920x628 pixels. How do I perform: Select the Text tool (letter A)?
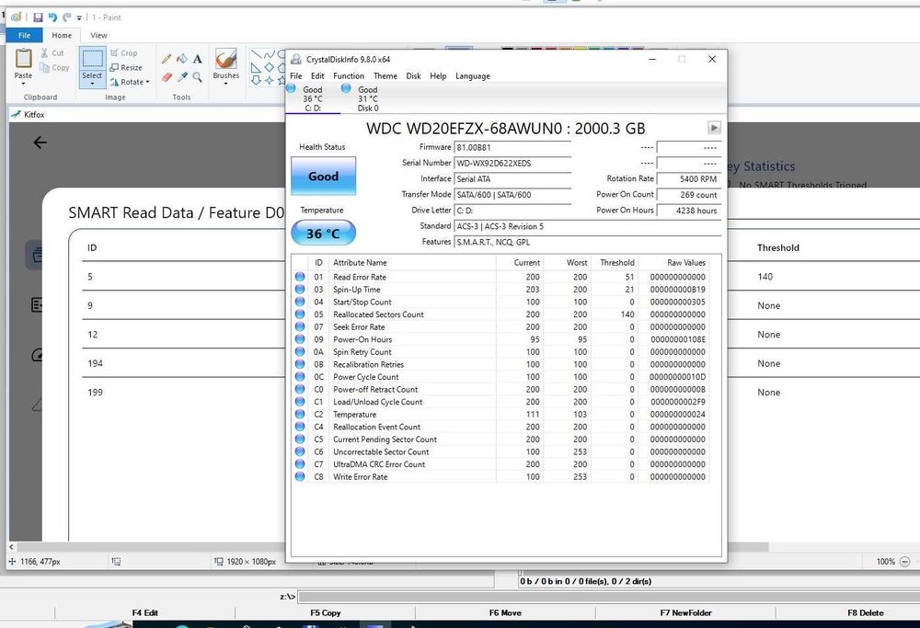coord(198,59)
